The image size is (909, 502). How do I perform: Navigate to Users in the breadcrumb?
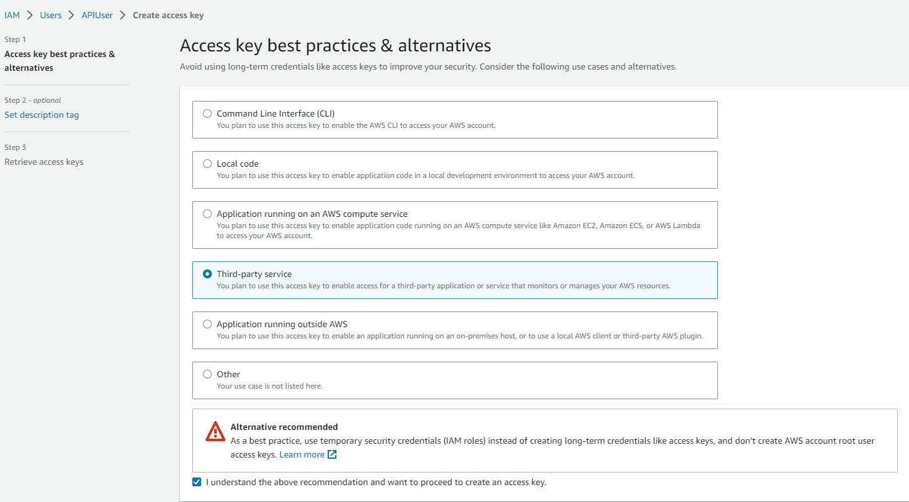51,15
